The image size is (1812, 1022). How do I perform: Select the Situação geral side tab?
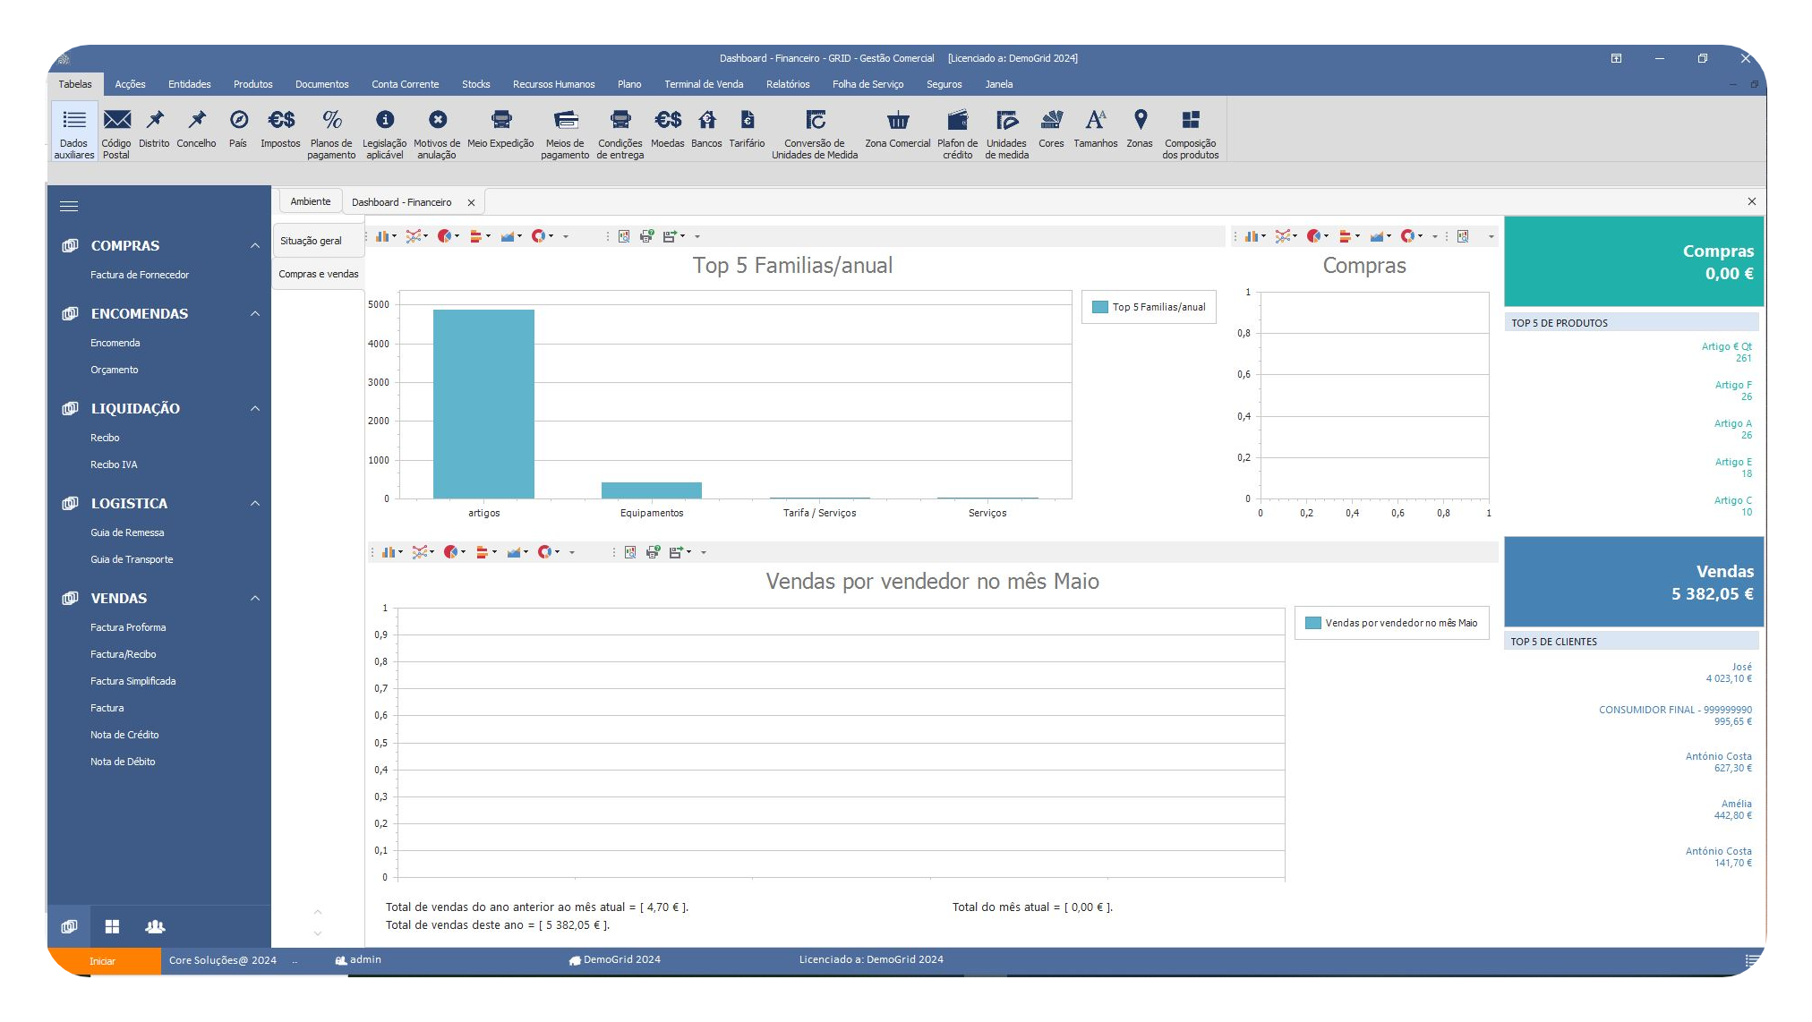coord(311,241)
